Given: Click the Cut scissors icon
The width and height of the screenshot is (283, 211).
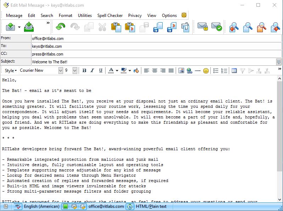Looking at the screenshot, I should (x=102, y=27).
